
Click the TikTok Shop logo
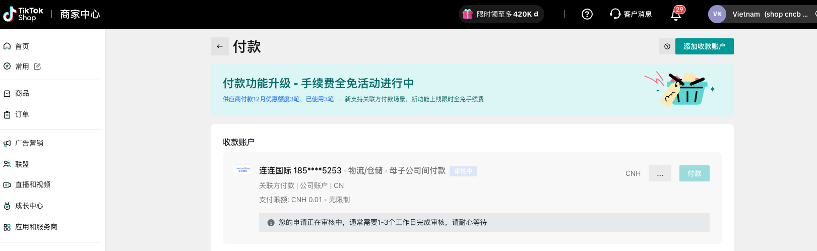(x=23, y=14)
